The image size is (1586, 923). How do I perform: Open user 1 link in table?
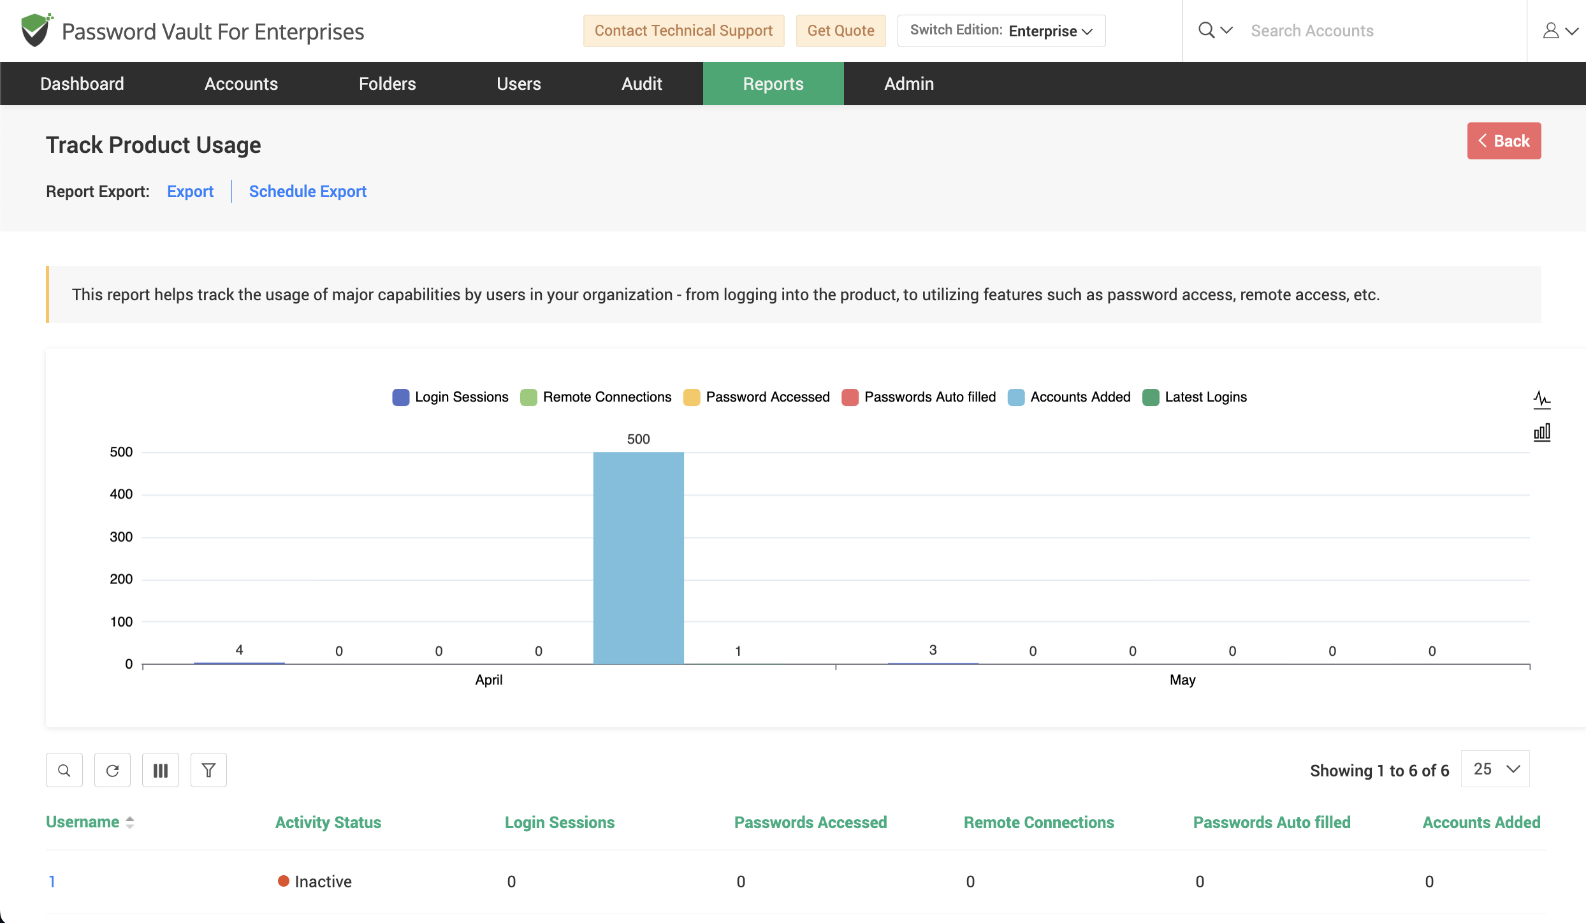52,882
